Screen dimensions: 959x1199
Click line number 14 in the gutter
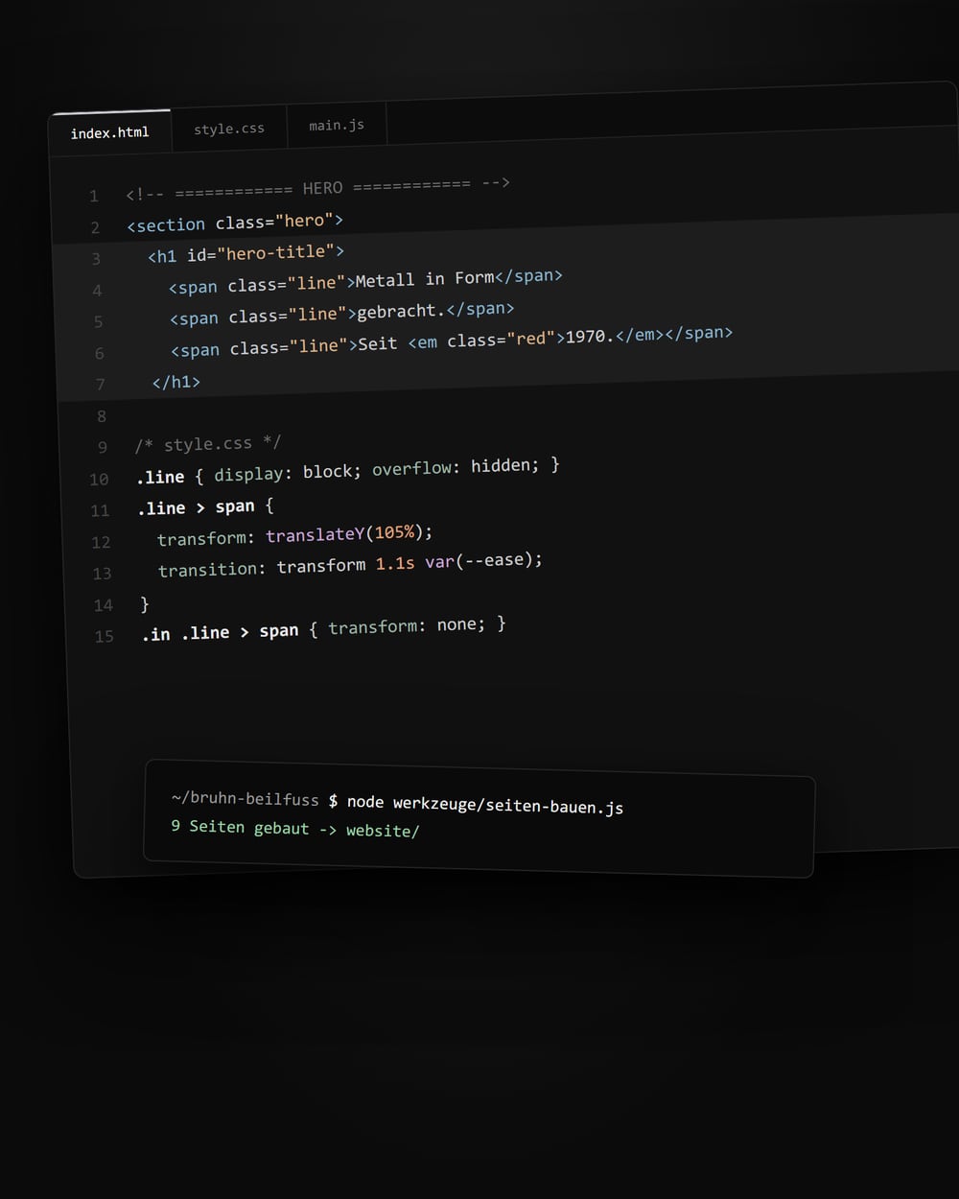pos(104,605)
